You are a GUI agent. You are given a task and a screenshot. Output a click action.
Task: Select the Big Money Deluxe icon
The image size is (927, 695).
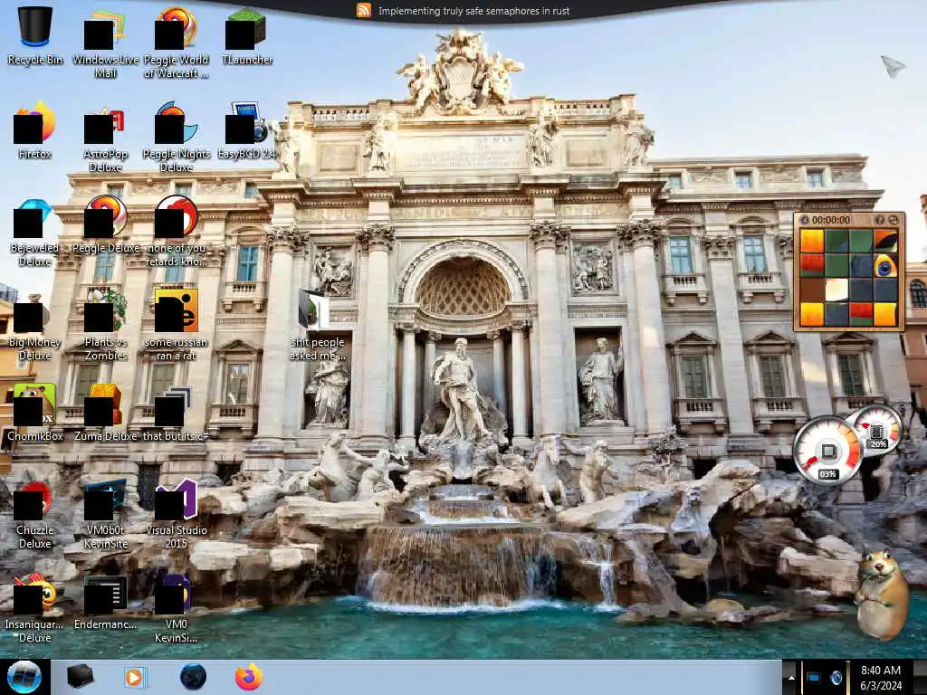pos(35,326)
